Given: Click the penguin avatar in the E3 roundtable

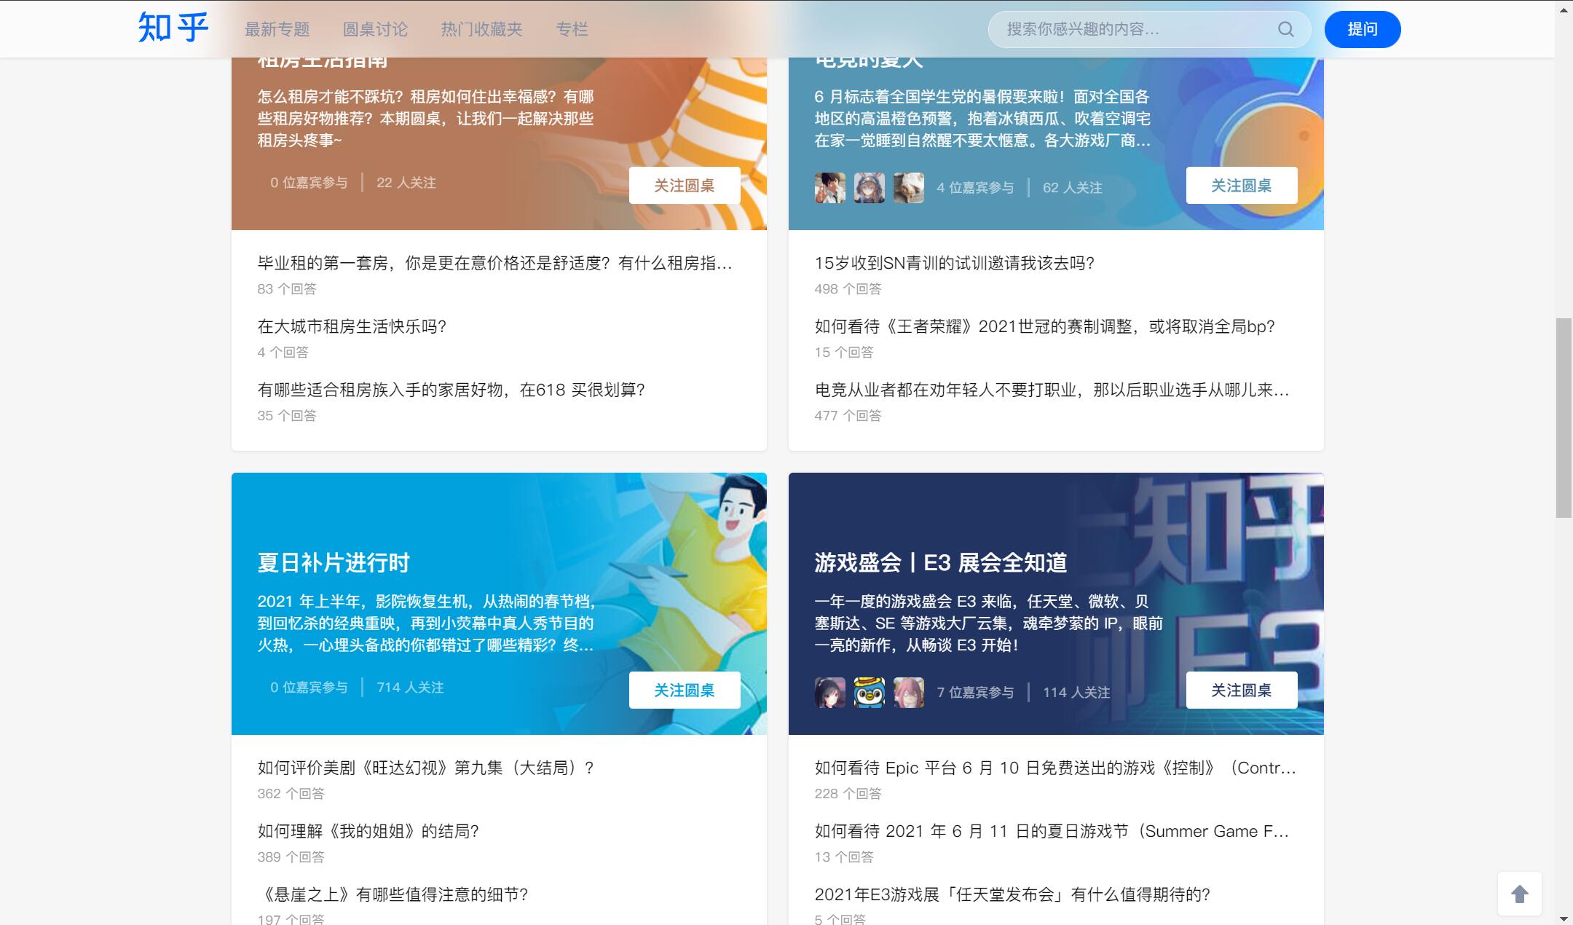Looking at the screenshot, I should (x=869, y=692).
